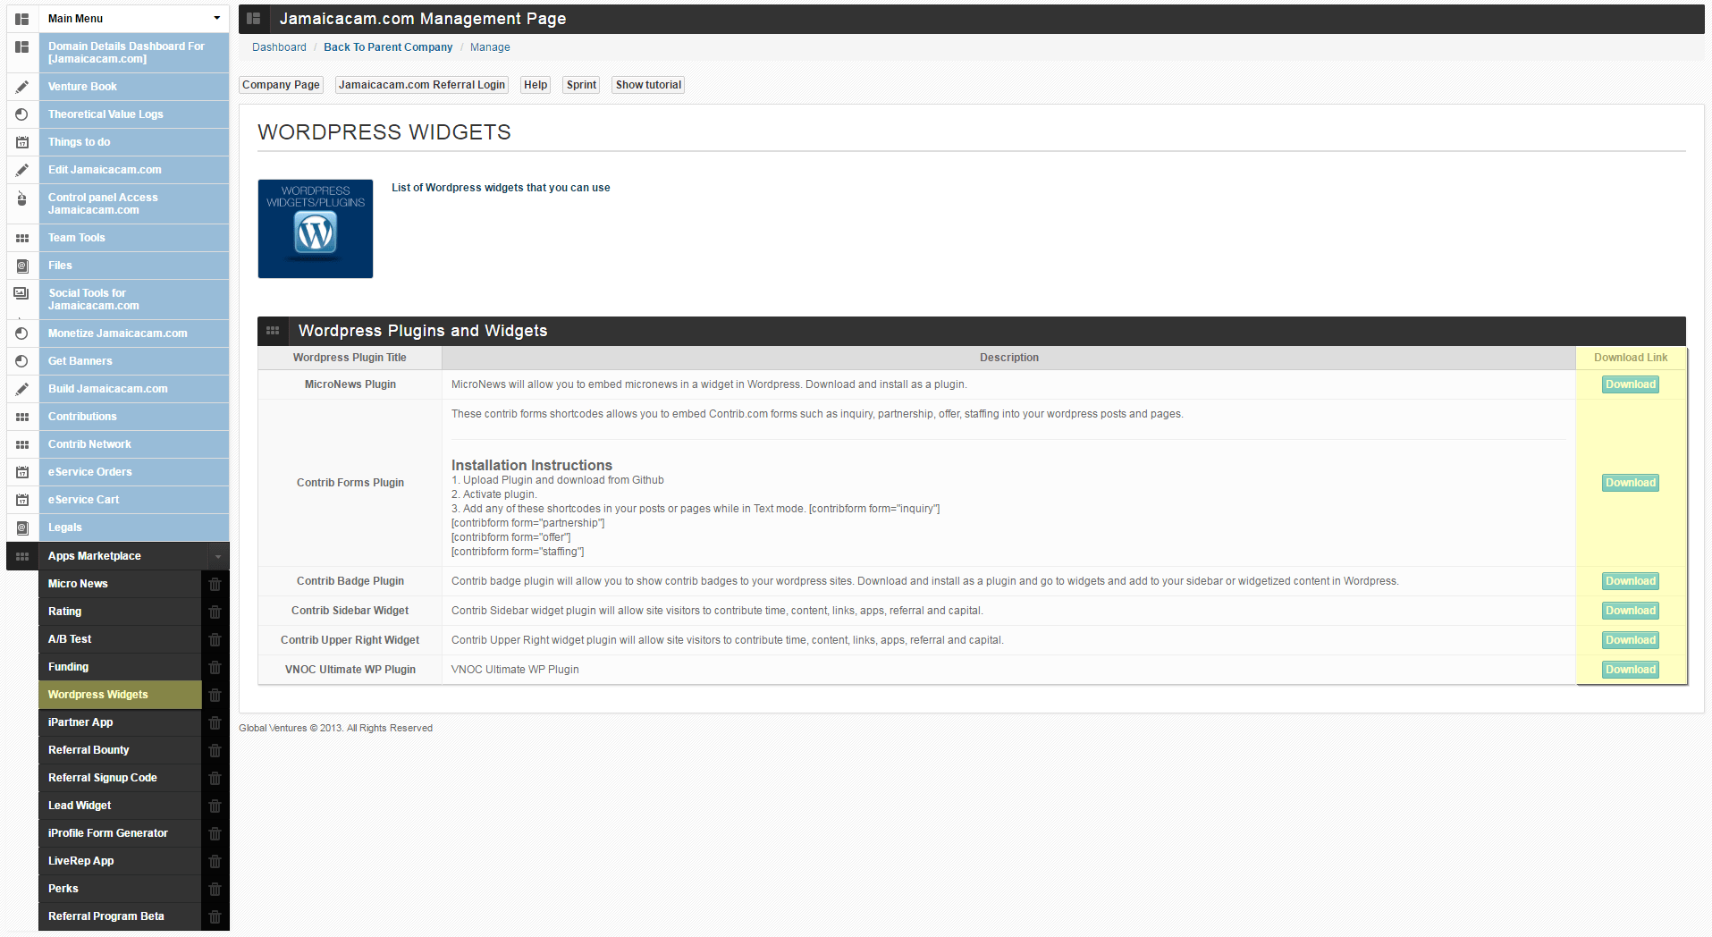Download the Contrib Badge Plugin

pos(1631,581)
